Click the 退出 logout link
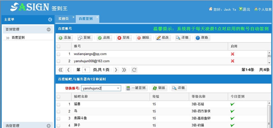Screen dimensions: 273x128 point(244,9)
